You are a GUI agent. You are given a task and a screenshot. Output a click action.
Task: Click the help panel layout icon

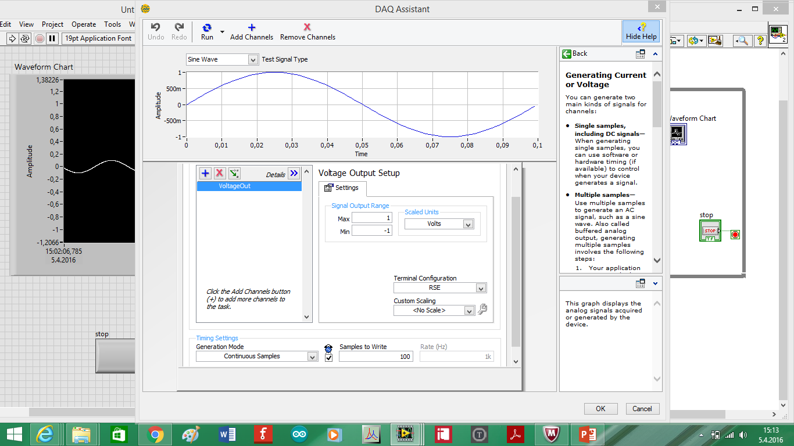(x=640, y=54)
